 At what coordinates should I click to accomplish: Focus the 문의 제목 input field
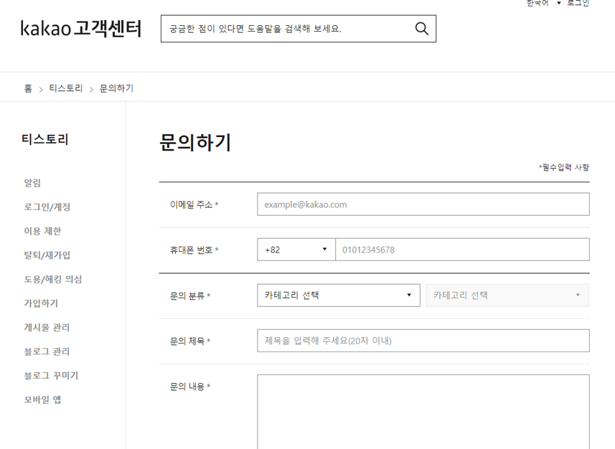[423, 341]
